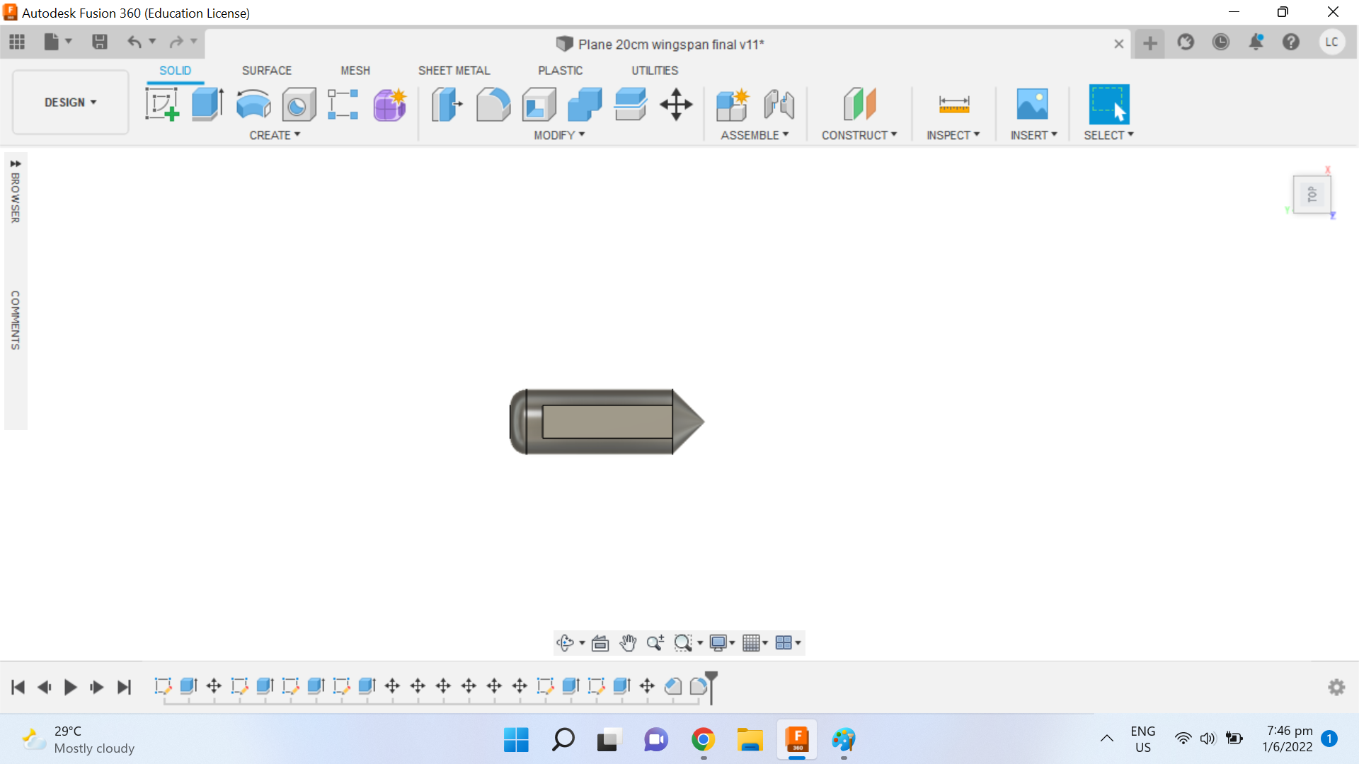Click the Display Settings icon
The height and width of the screenshot is (764, 1359).
pyautogui.click(x=720, y=643)
